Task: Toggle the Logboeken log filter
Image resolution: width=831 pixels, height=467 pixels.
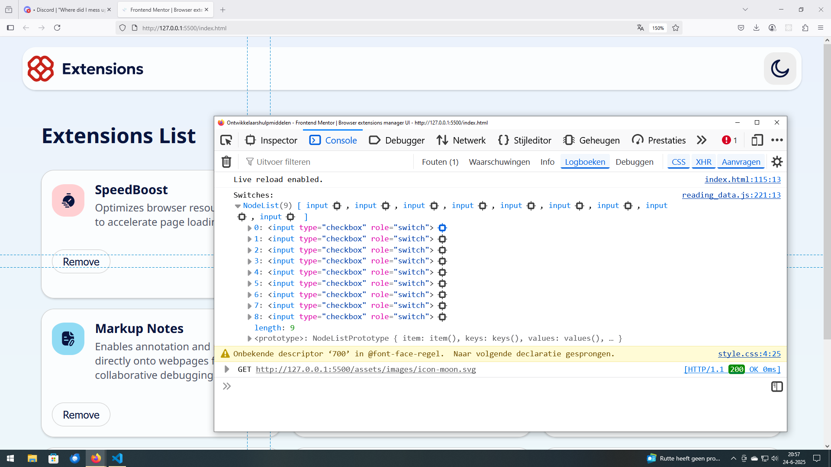Action: pyautogui.click(x=585, y=162)
